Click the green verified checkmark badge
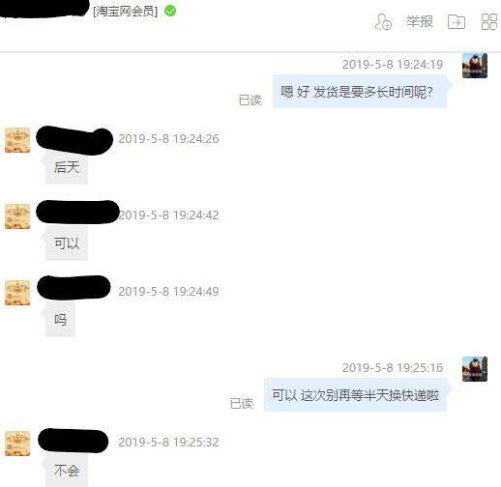 pyautogui.click(x=170, y=11)
